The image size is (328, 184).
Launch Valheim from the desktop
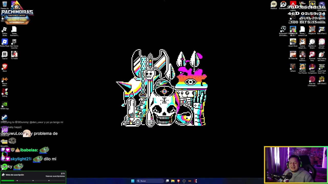coord(293,68)
